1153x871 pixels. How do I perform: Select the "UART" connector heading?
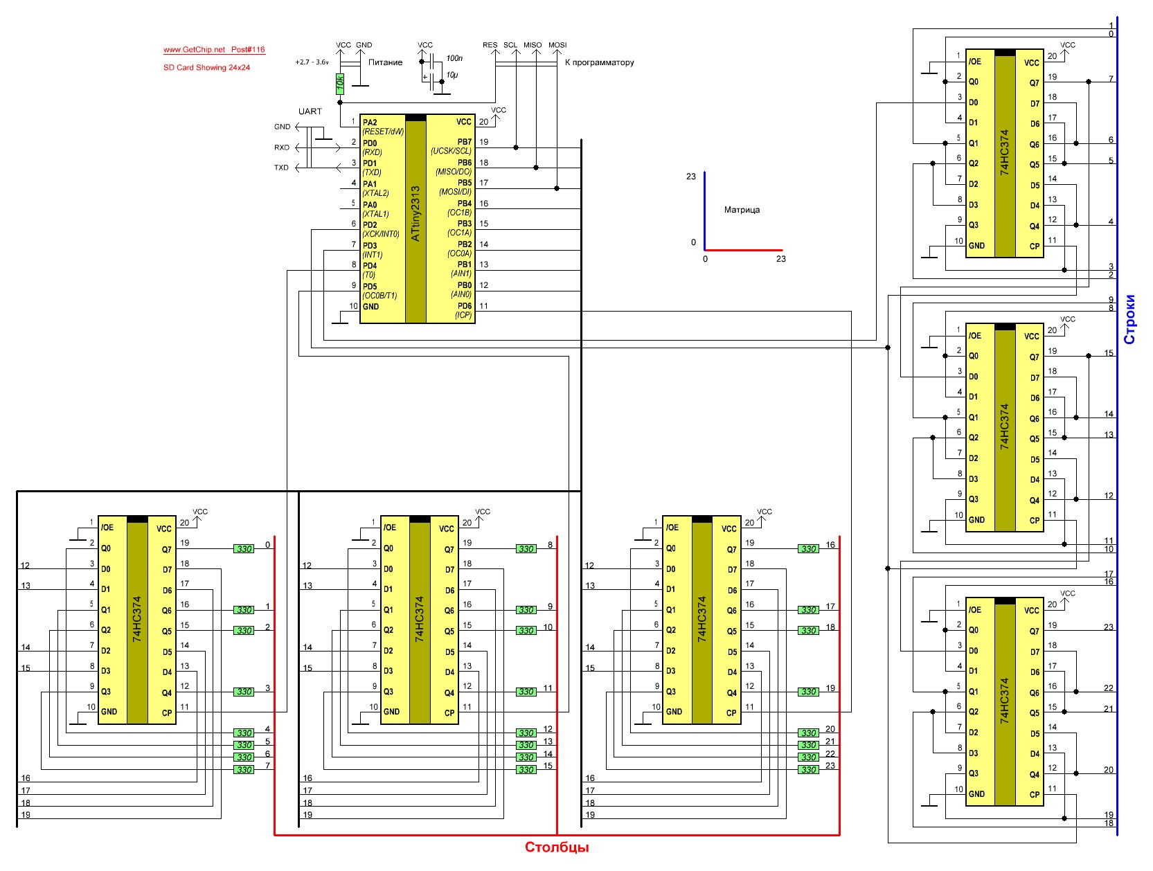310,111
